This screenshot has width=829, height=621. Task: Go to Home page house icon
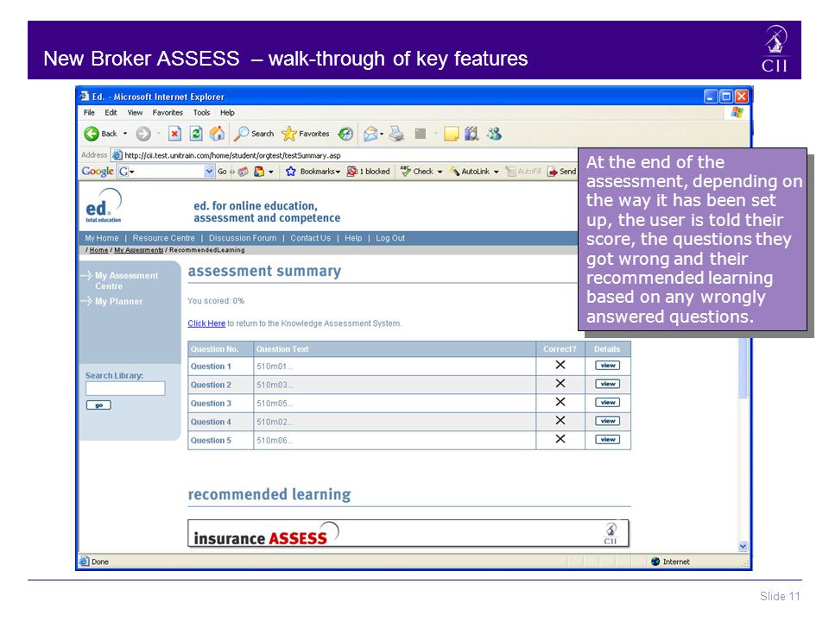[217, 134]
